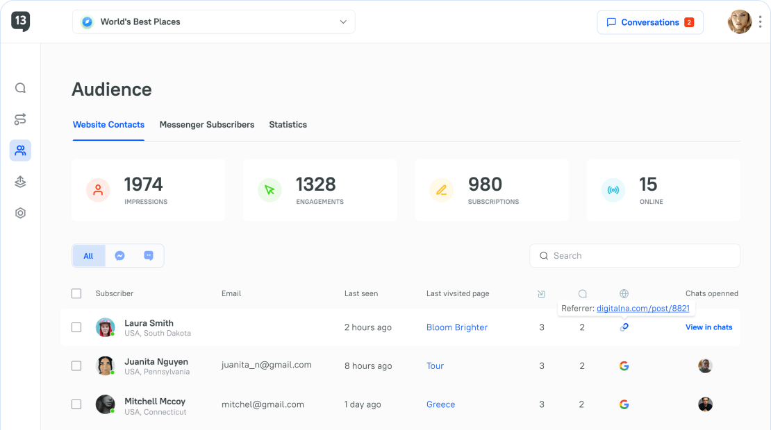
Task: Open Conversations button in top bar
Action: tap(649, 22)
